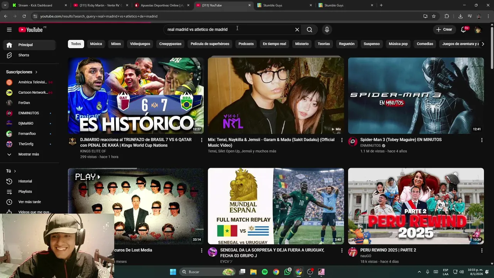The height and width of the screenshot is (278, 494).
Task: Show more chips with the right arrow
Action: coord(482,44)
